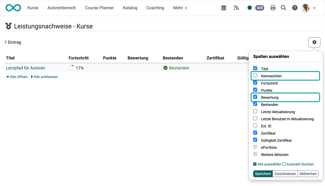Open the Lernpfad für Autoren course link
Screen dimensions: 325x186
(25, 68)
